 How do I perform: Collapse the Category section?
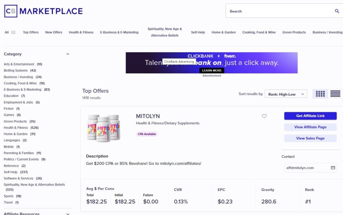click(x=68, y=54)
